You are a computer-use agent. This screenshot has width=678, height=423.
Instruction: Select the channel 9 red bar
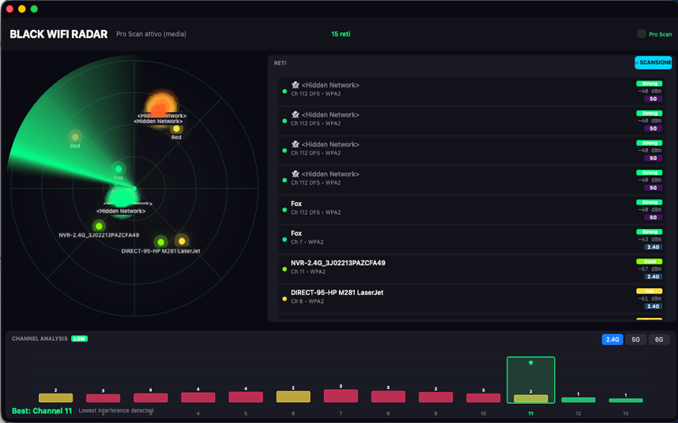pos(435,397)
